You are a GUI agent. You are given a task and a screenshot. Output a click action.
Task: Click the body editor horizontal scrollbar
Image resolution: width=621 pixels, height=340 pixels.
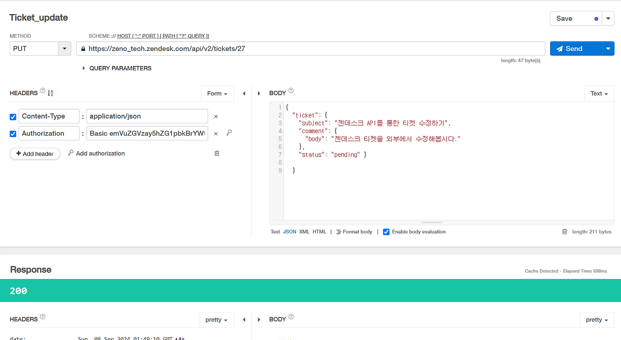[x=432, y=222]
